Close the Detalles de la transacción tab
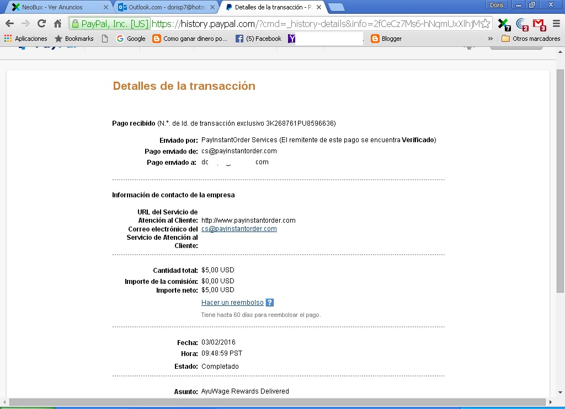The height and width of the screenshot is (409, 565). (318, 7)
